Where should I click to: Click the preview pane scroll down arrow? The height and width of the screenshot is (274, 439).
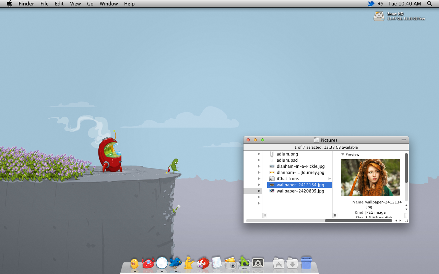tap(406, 209)
